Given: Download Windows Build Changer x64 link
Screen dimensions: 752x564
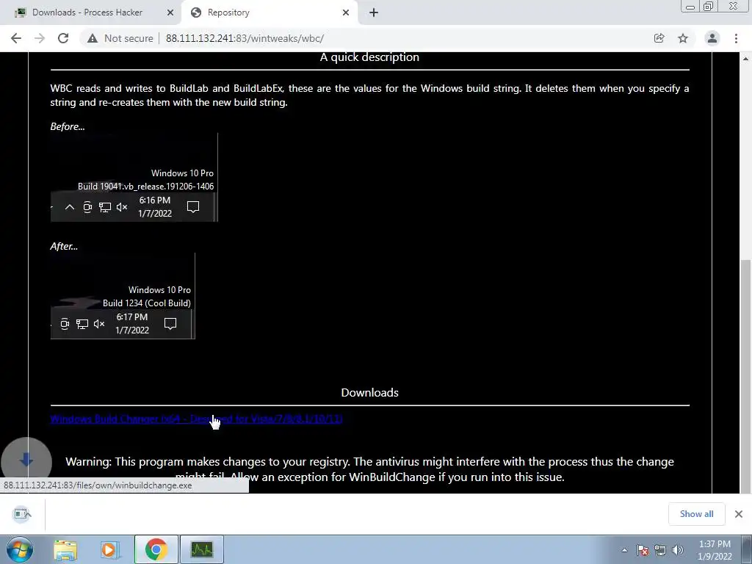Looking at the screenshot, I should 196,419.
